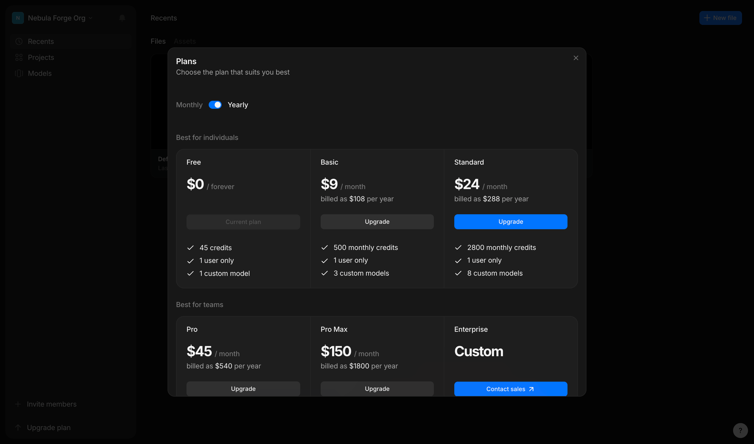754x444 pixels.
Task: Click the 'Custom' Enterprise price text
Action: click(x=478, y=351)
